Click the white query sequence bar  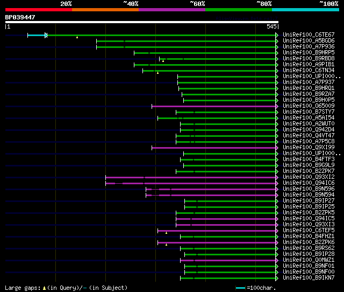[142, 22]
